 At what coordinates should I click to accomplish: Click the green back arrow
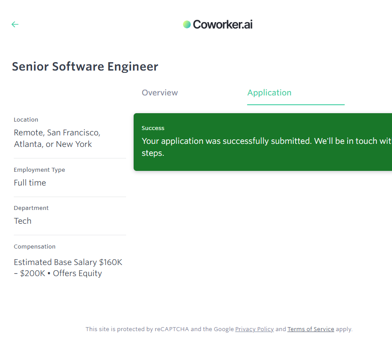pyautogui.click(x=15, y=24)
